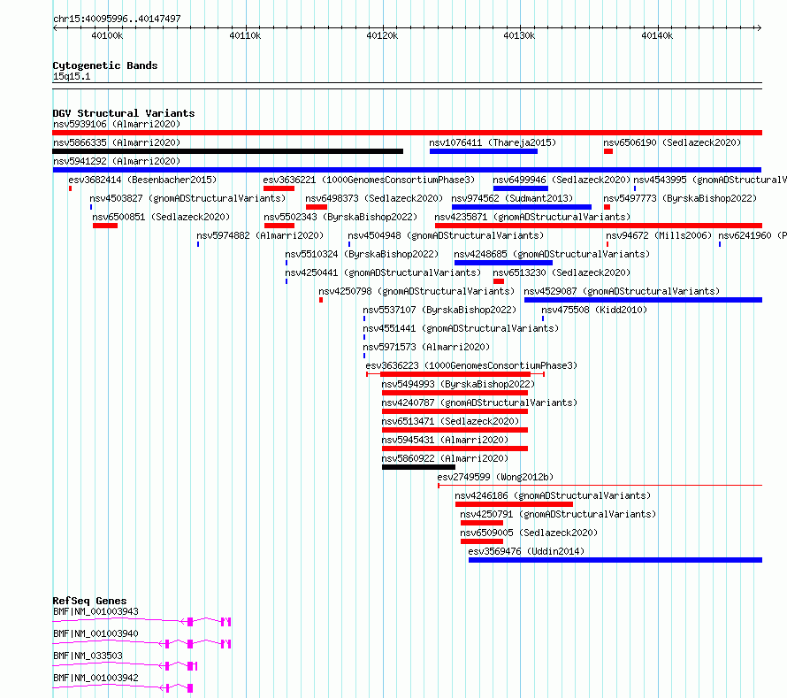
Task: Click nsv6506190 (Sedlazeck2020) label
Action: coord(672,142)
